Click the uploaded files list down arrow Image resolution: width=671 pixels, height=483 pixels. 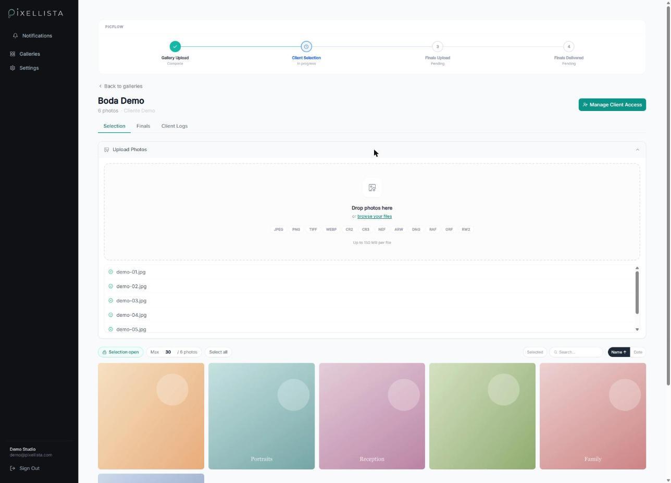637,329
